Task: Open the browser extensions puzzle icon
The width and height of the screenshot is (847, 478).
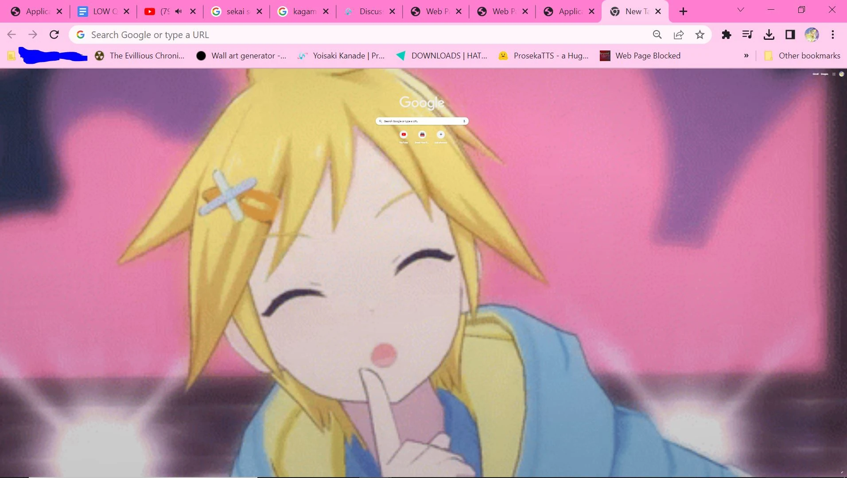Action: pyautogui.click(x=726, y=35)
